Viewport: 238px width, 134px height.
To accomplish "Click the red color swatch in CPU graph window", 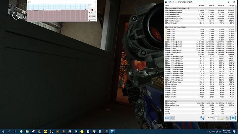I will tap(92, 10).
